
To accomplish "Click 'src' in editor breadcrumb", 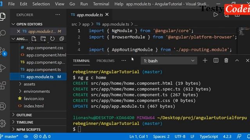I will [x=74, y=24].
